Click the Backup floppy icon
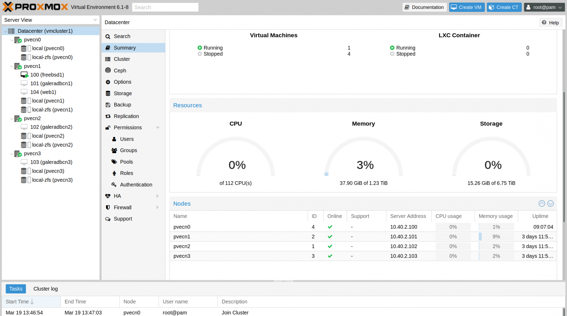 point(108,105)
